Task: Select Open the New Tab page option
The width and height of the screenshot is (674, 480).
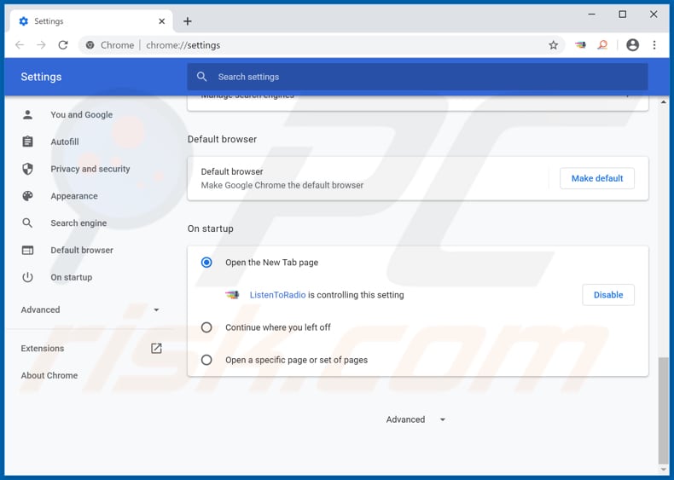Action: point(206,263)
